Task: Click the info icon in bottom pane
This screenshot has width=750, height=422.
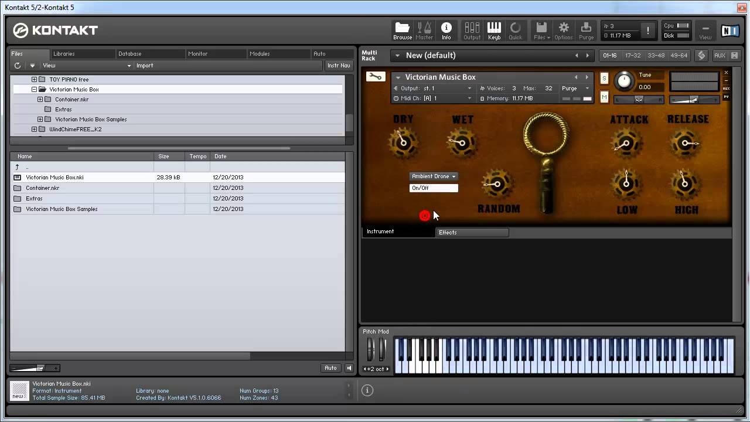Action: click(x=367, y=390)
